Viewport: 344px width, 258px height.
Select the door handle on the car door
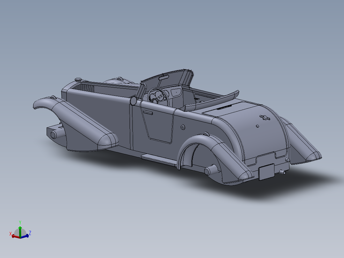click(148, 112)
